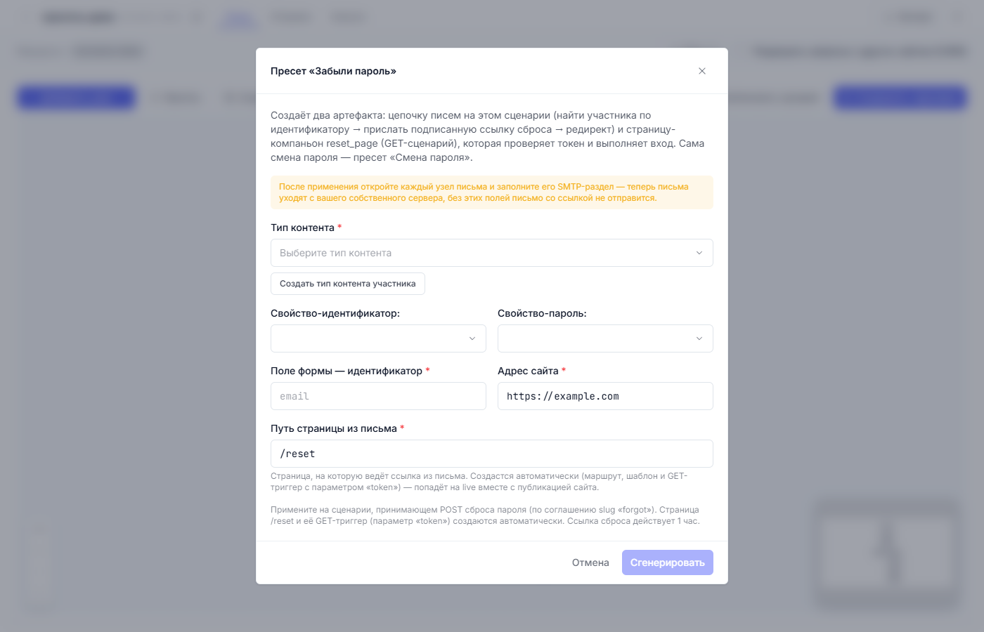The height and width of the screenshot is (632, 984).
Task: Expand the Свойство-пароль dropdown
Action: point(605,338)
